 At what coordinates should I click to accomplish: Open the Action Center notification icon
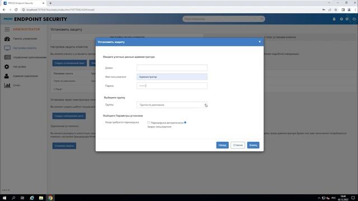[x=353, y=198]
